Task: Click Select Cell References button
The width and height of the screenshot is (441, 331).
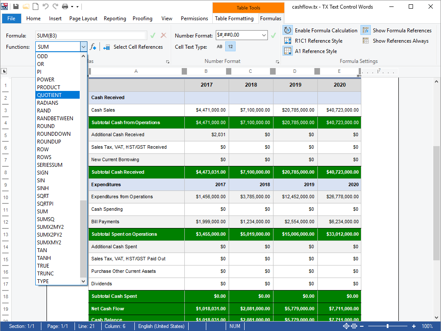Action: coord(133,47)
